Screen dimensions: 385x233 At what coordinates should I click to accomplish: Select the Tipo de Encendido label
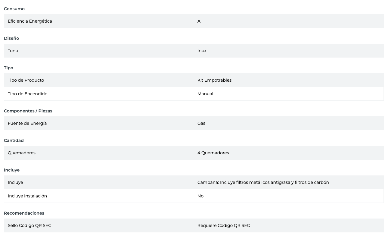(x=28, y=94)
